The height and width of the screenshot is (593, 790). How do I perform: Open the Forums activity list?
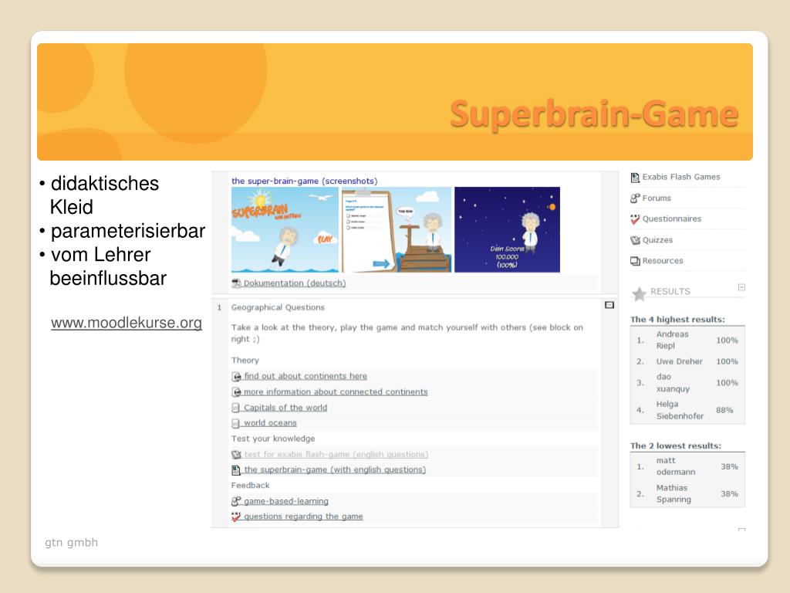(657, 198)
